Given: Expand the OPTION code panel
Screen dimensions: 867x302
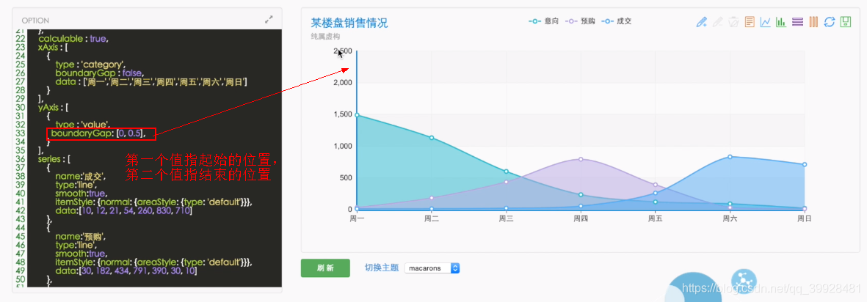Looking at the screenshot, I should click(x=269, y=19).
